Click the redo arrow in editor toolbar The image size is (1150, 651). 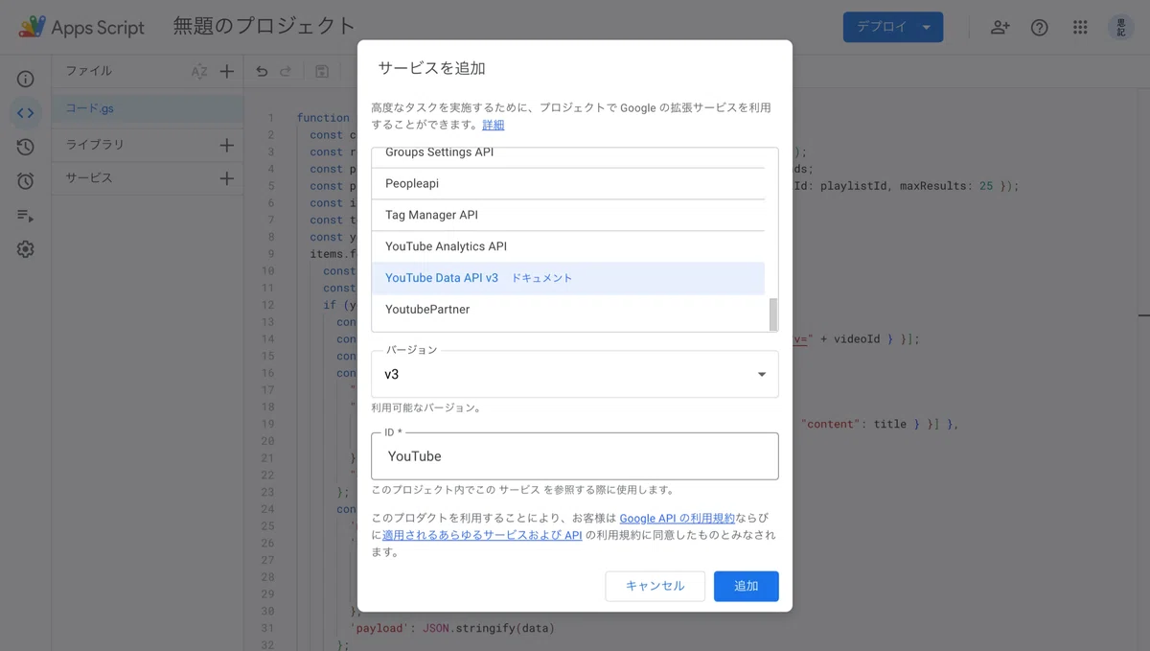click(x=286, y=71)
